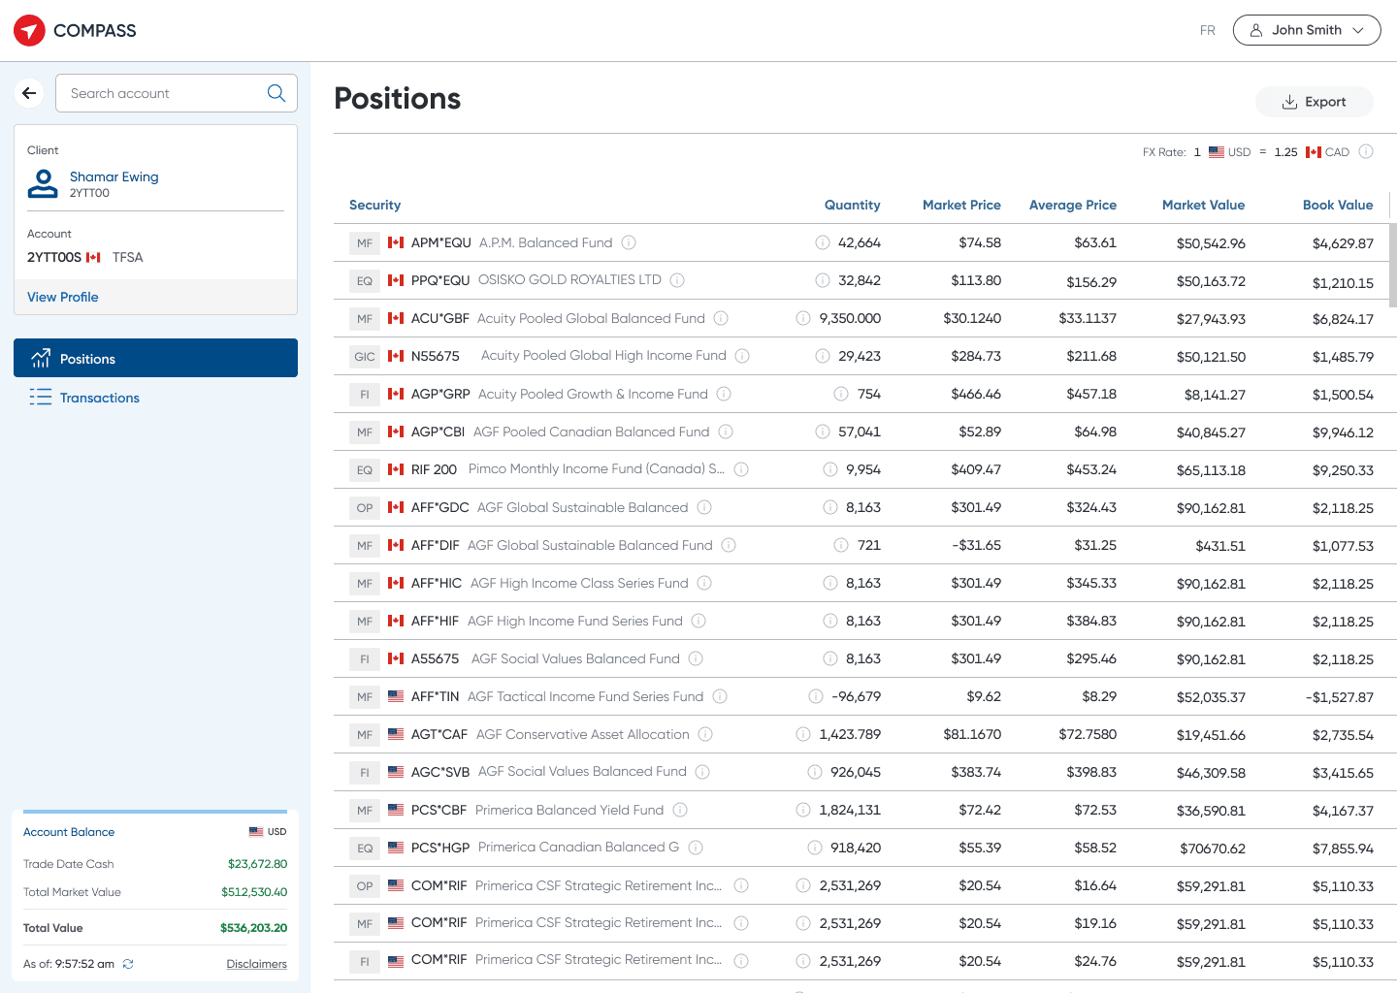Open the Disclaimers link
Viewport: 1397px width, 993px height.
click(256, 964)
